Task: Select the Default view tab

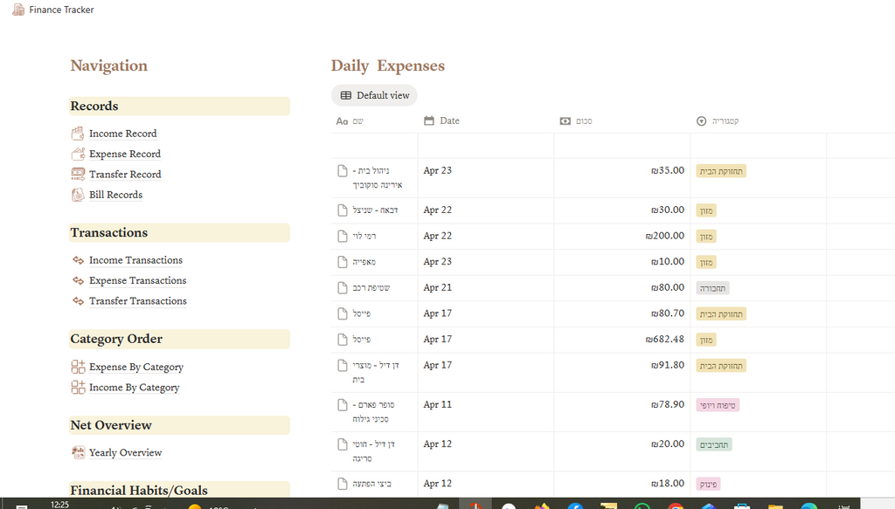Action: 374,95
